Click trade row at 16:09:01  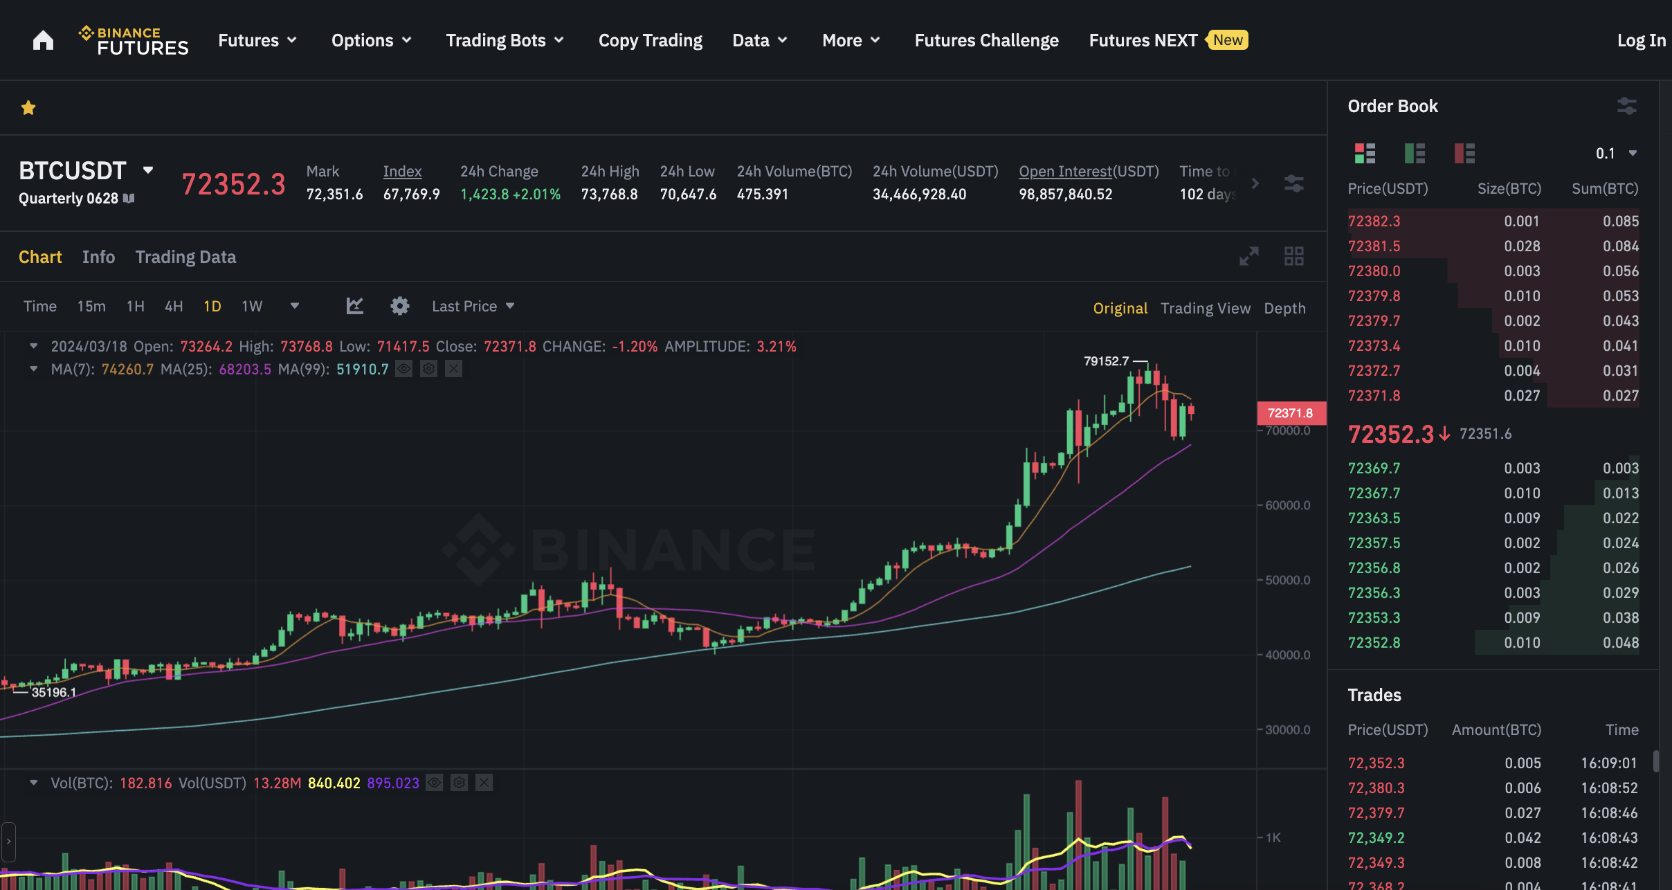point(1493,763)
